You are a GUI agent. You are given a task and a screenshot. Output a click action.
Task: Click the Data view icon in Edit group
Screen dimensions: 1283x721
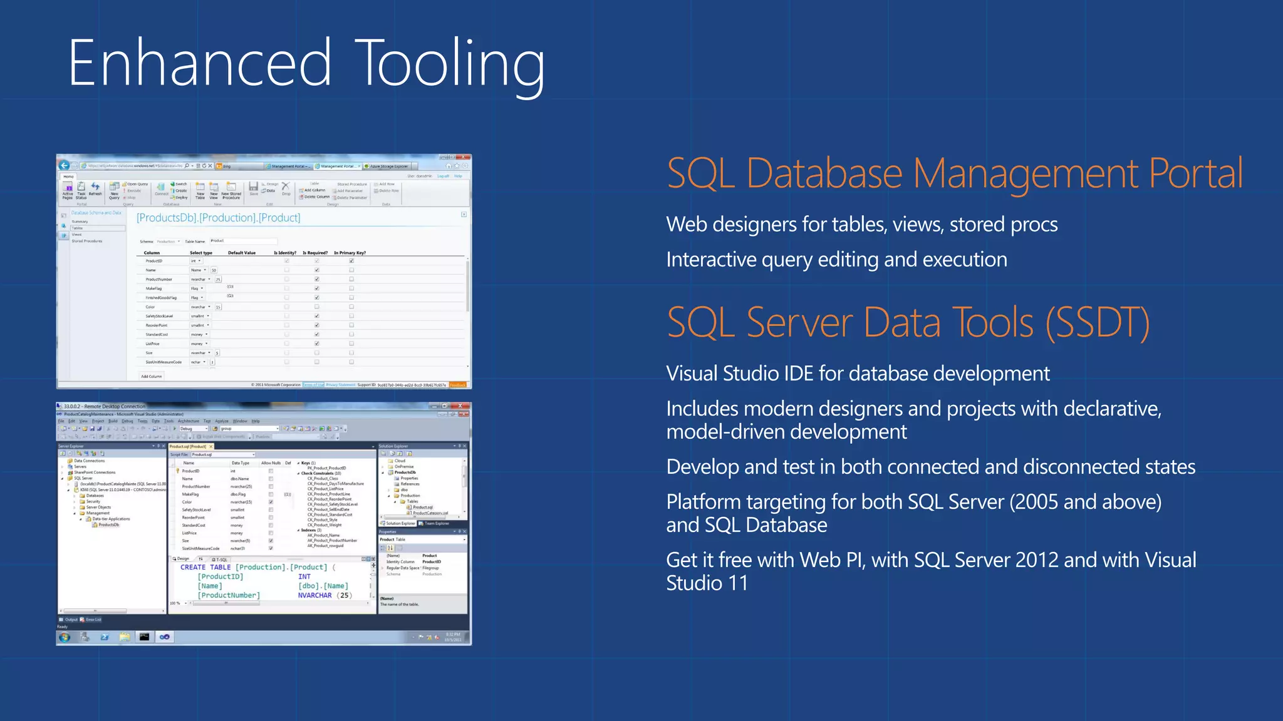[269, 191]
